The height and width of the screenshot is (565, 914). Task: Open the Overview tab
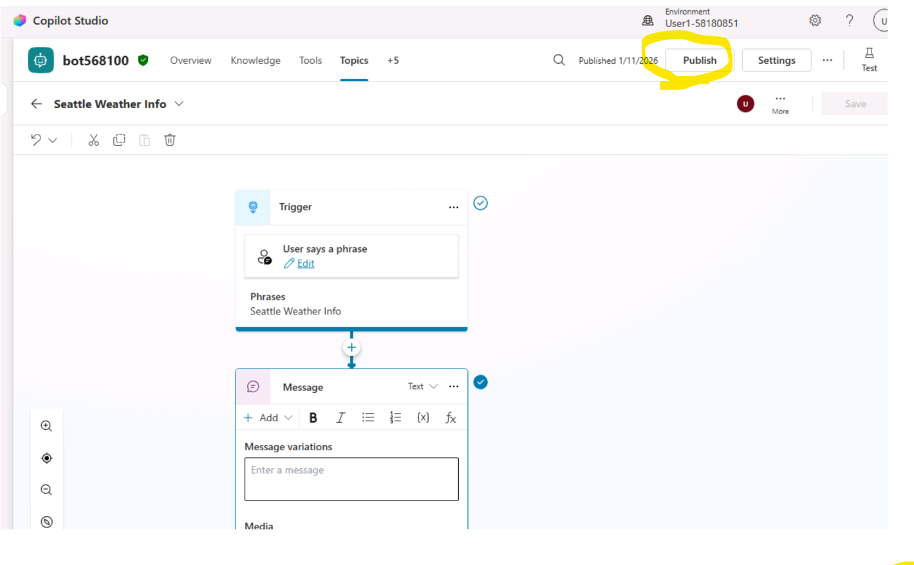click(x=191, y=60)
